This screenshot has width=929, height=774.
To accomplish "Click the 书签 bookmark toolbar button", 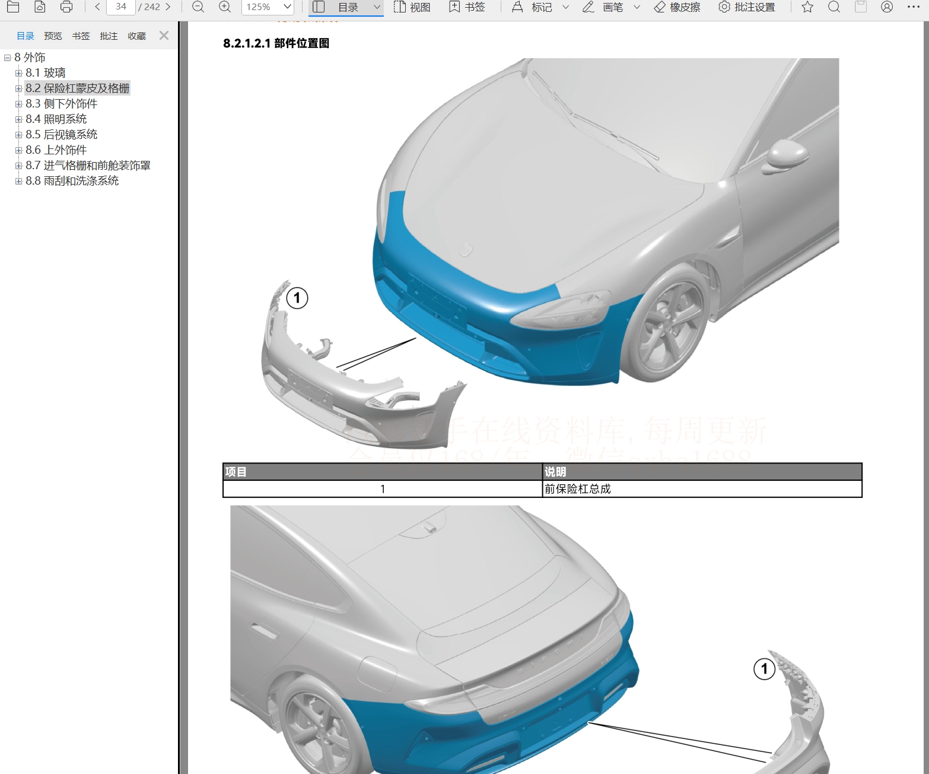I will 467,7.
